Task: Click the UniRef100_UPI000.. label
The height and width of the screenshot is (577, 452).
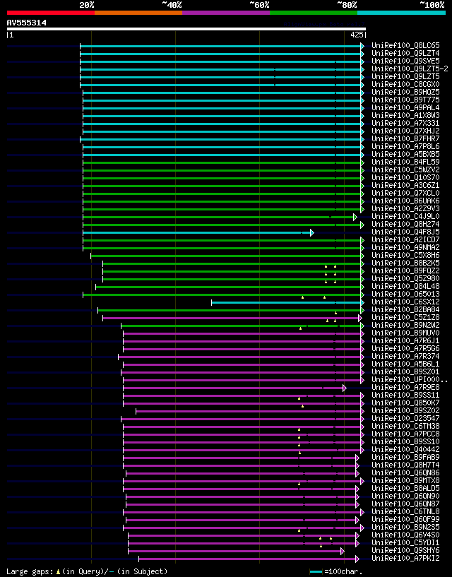Action: (x=410, y=379)
